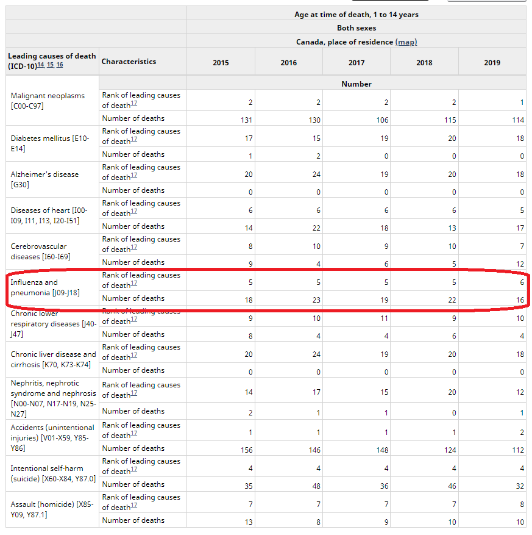Viewport: 532px width, 535px height.
Task: Click 106 deaths for Malignant neoplasms in 2017
Action: click(x=382, y=120)
